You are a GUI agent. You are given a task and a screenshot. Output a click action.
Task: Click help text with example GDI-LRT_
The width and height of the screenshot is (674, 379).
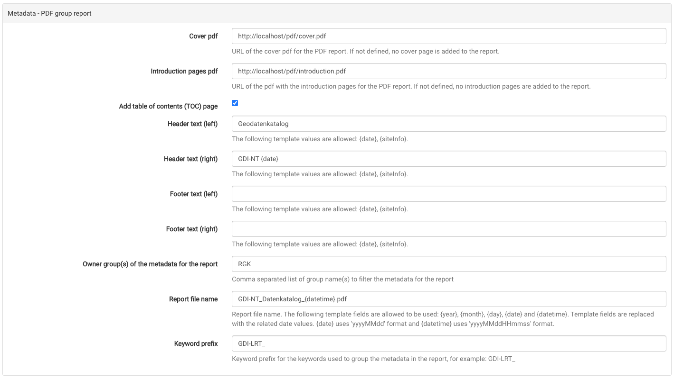point(373,359)
